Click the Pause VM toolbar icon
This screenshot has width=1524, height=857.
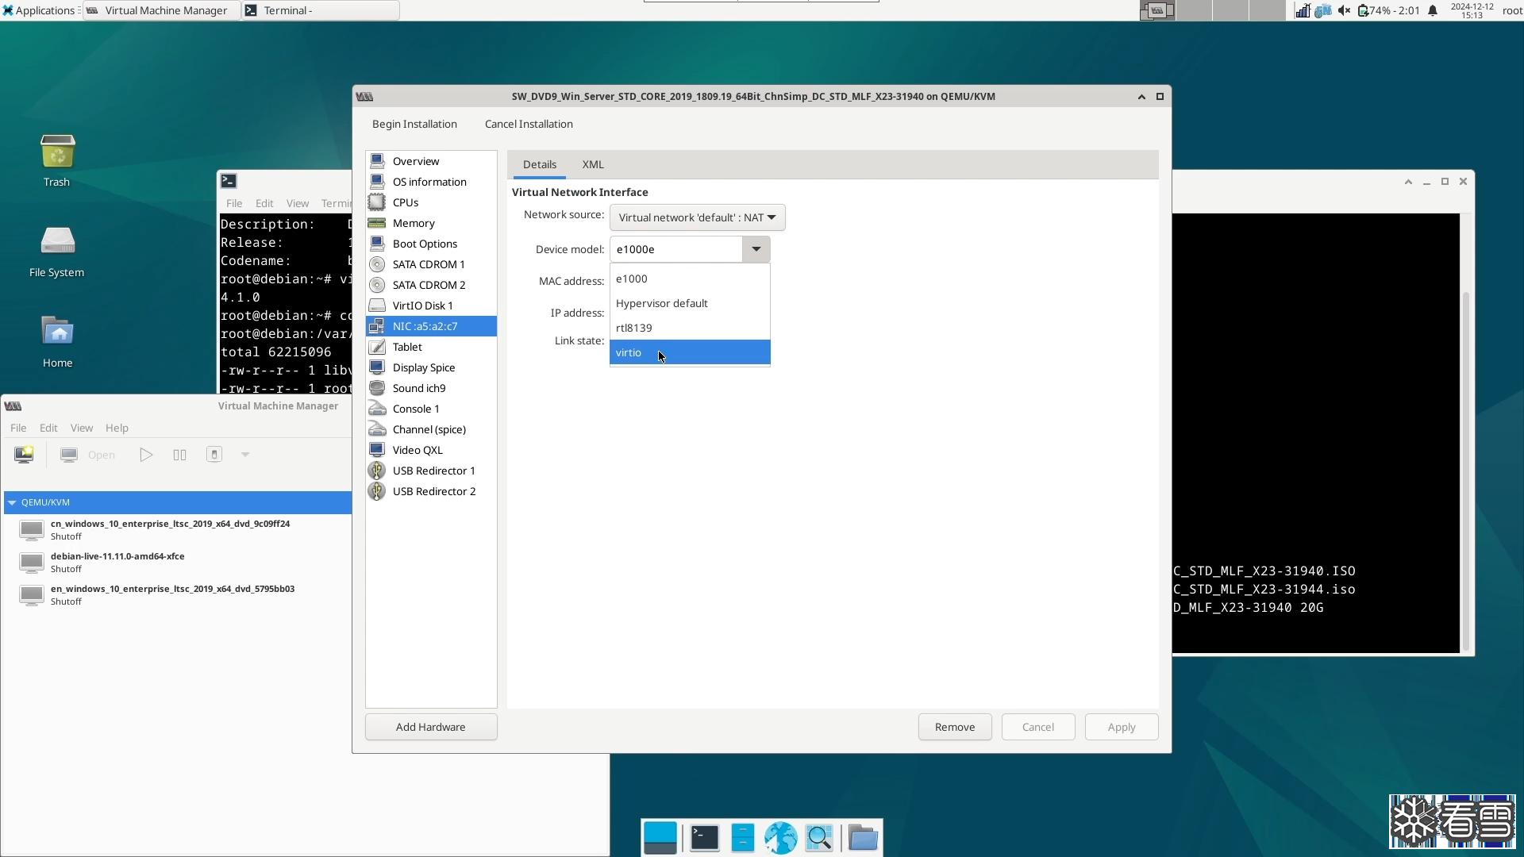click(179, 455)
